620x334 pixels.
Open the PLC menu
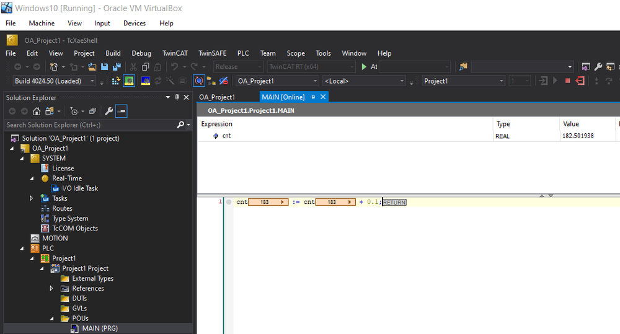pyautogui.click(x=243, y=53)
